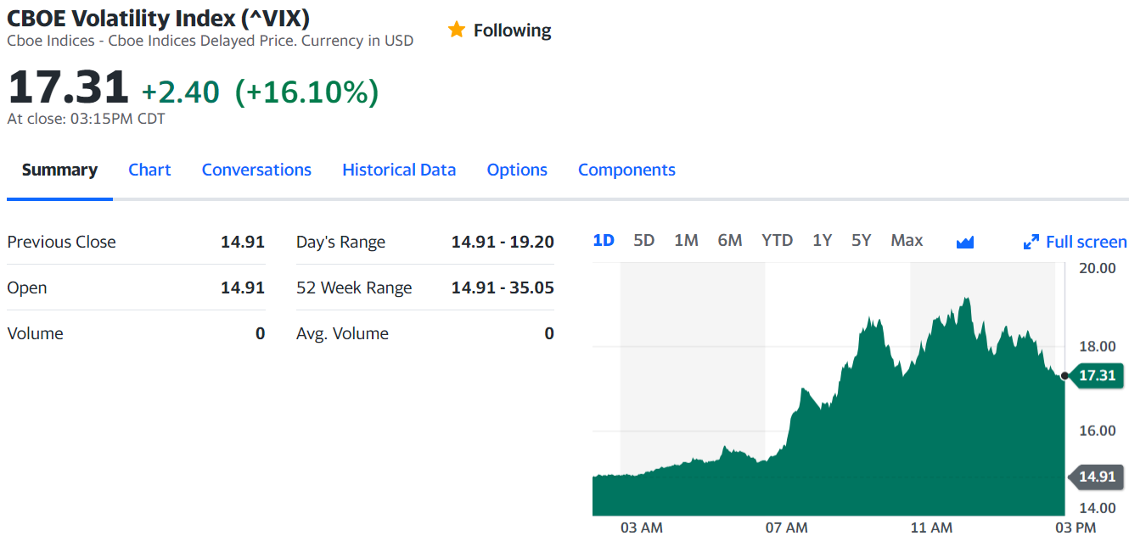Click the Volume value 0
Image resolution: width=1129 pixels, height=536 pixels.
click(261, 333)
